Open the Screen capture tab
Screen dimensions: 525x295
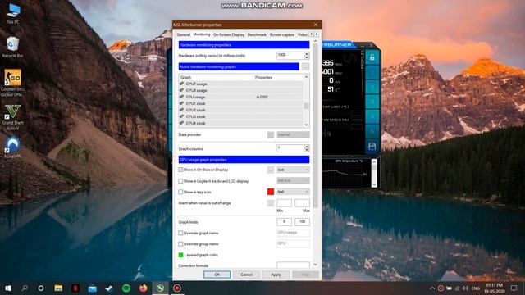282,34
